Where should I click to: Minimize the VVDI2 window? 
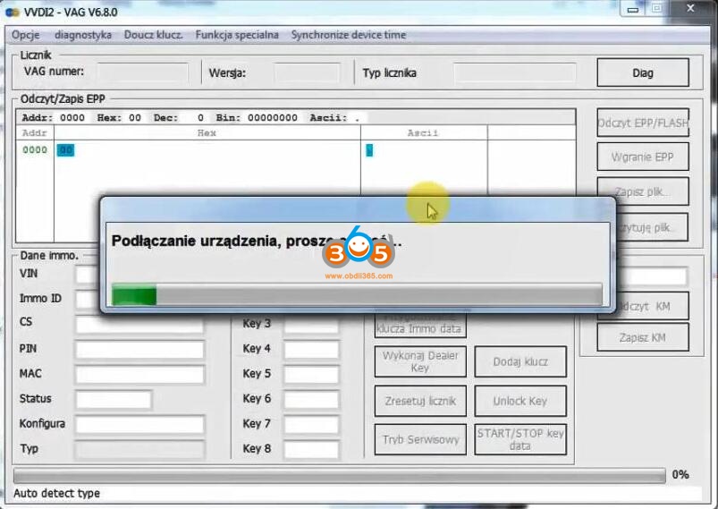633,9
